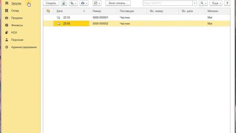Open the НСИ section
236x133 pixels.
click(14, 33)
